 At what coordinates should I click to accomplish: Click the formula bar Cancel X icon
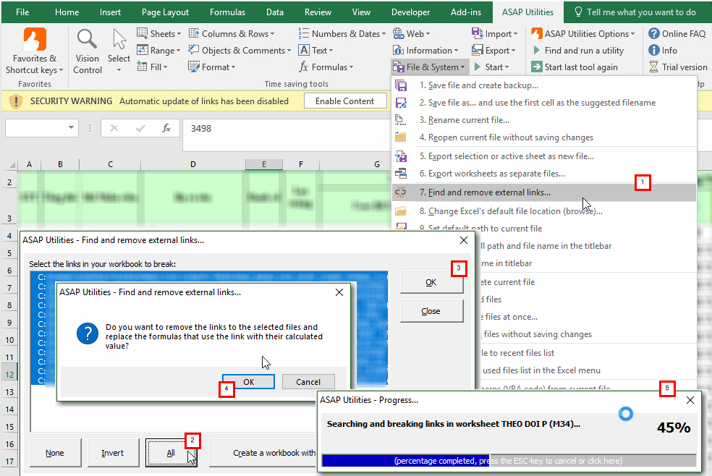[114, 129]
